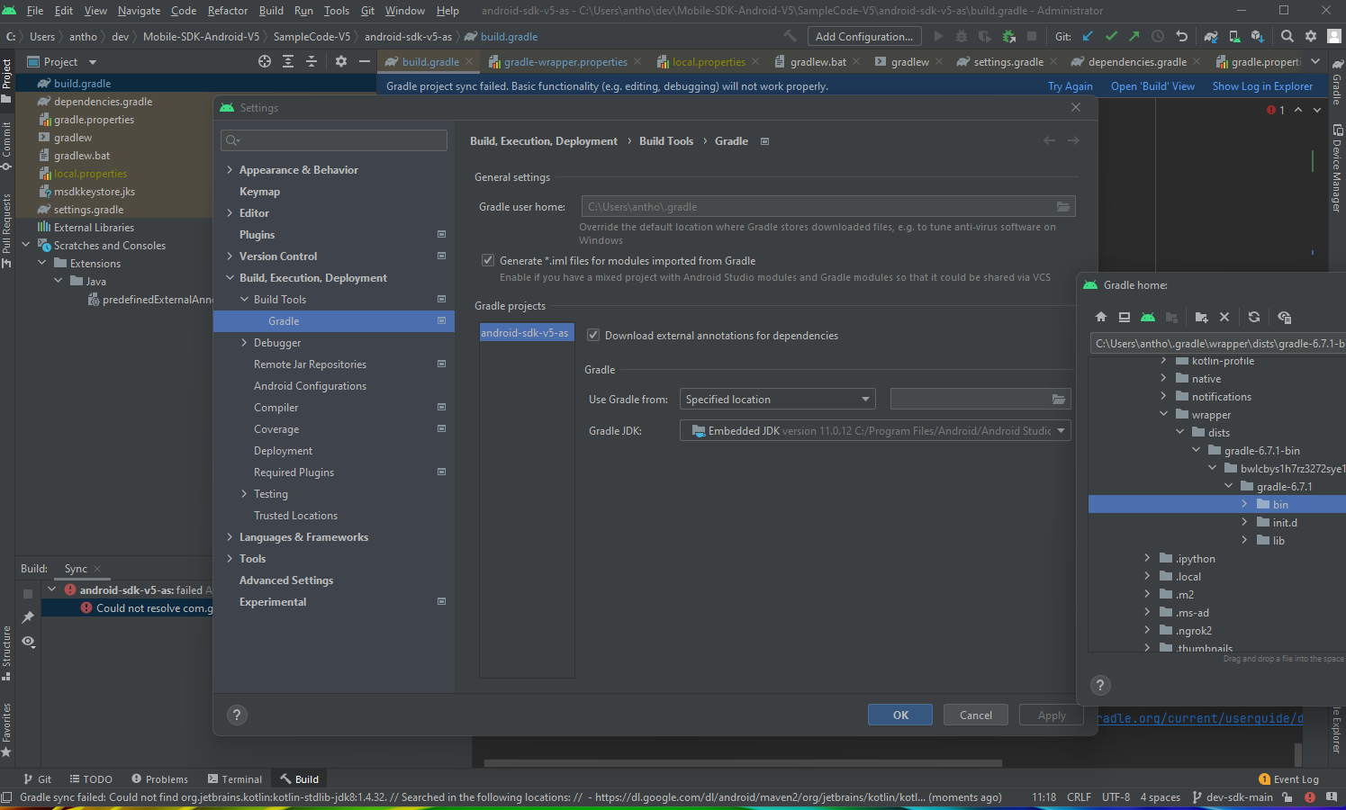Open the Use Gradle from dropdown
The height and width of the screenshot is (810, 1346).
(777, 399)
